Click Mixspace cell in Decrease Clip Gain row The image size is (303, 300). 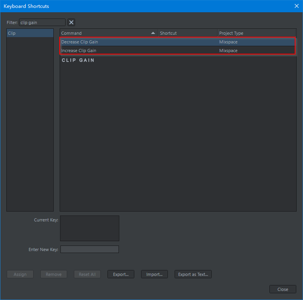[x=228, y=42]
